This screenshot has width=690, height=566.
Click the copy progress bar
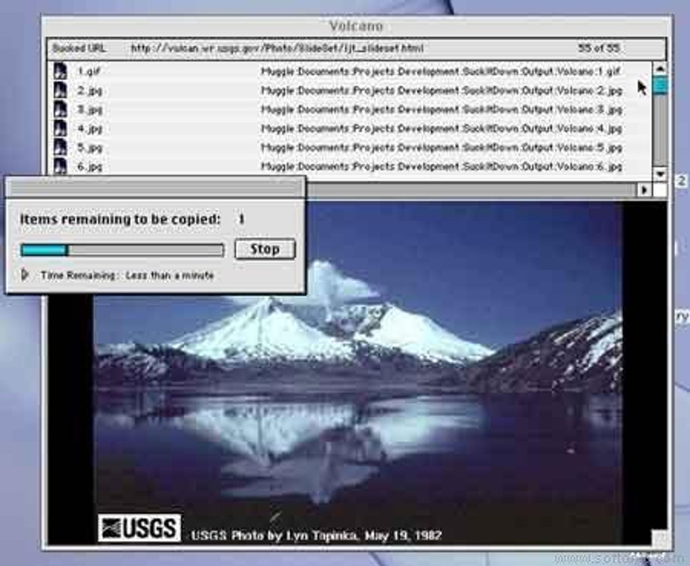122,251
